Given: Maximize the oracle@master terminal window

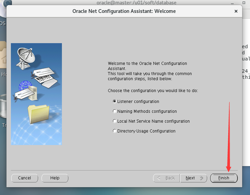Looking at the screenshot, I should [x=244, y=2].
